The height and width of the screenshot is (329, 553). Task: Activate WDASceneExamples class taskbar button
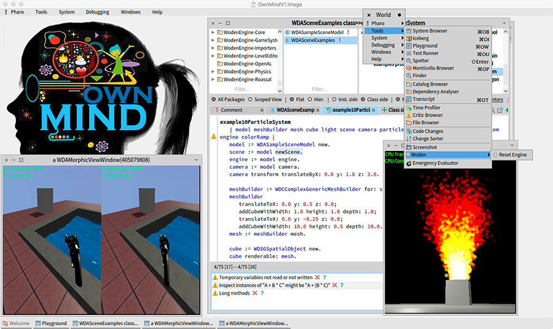(106, 323)
